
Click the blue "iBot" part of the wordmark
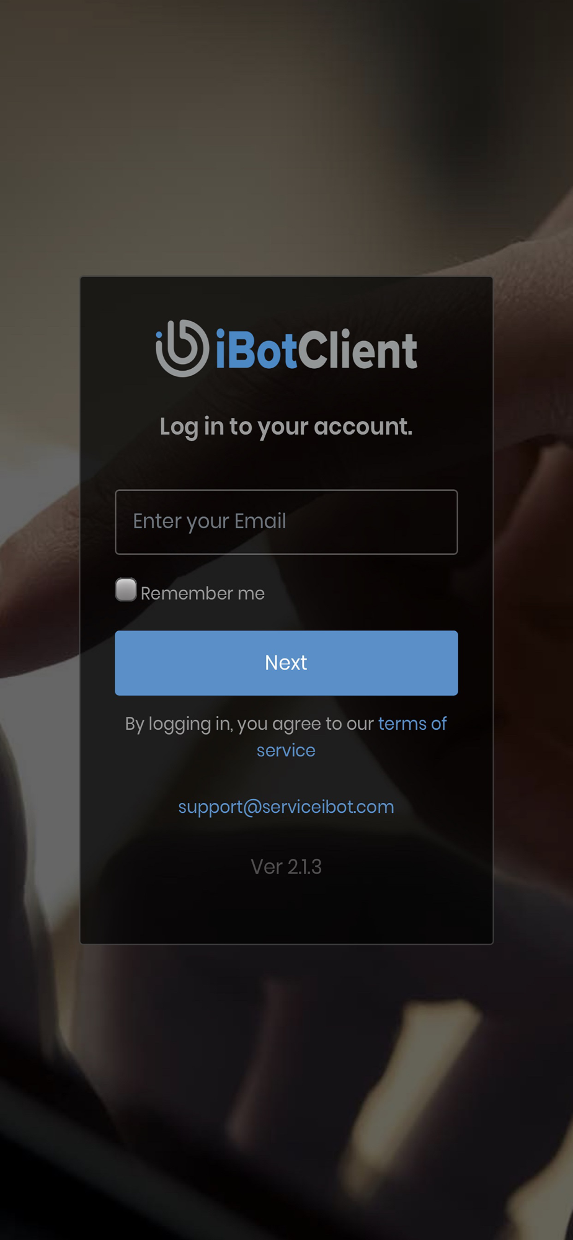click(257, 350)
